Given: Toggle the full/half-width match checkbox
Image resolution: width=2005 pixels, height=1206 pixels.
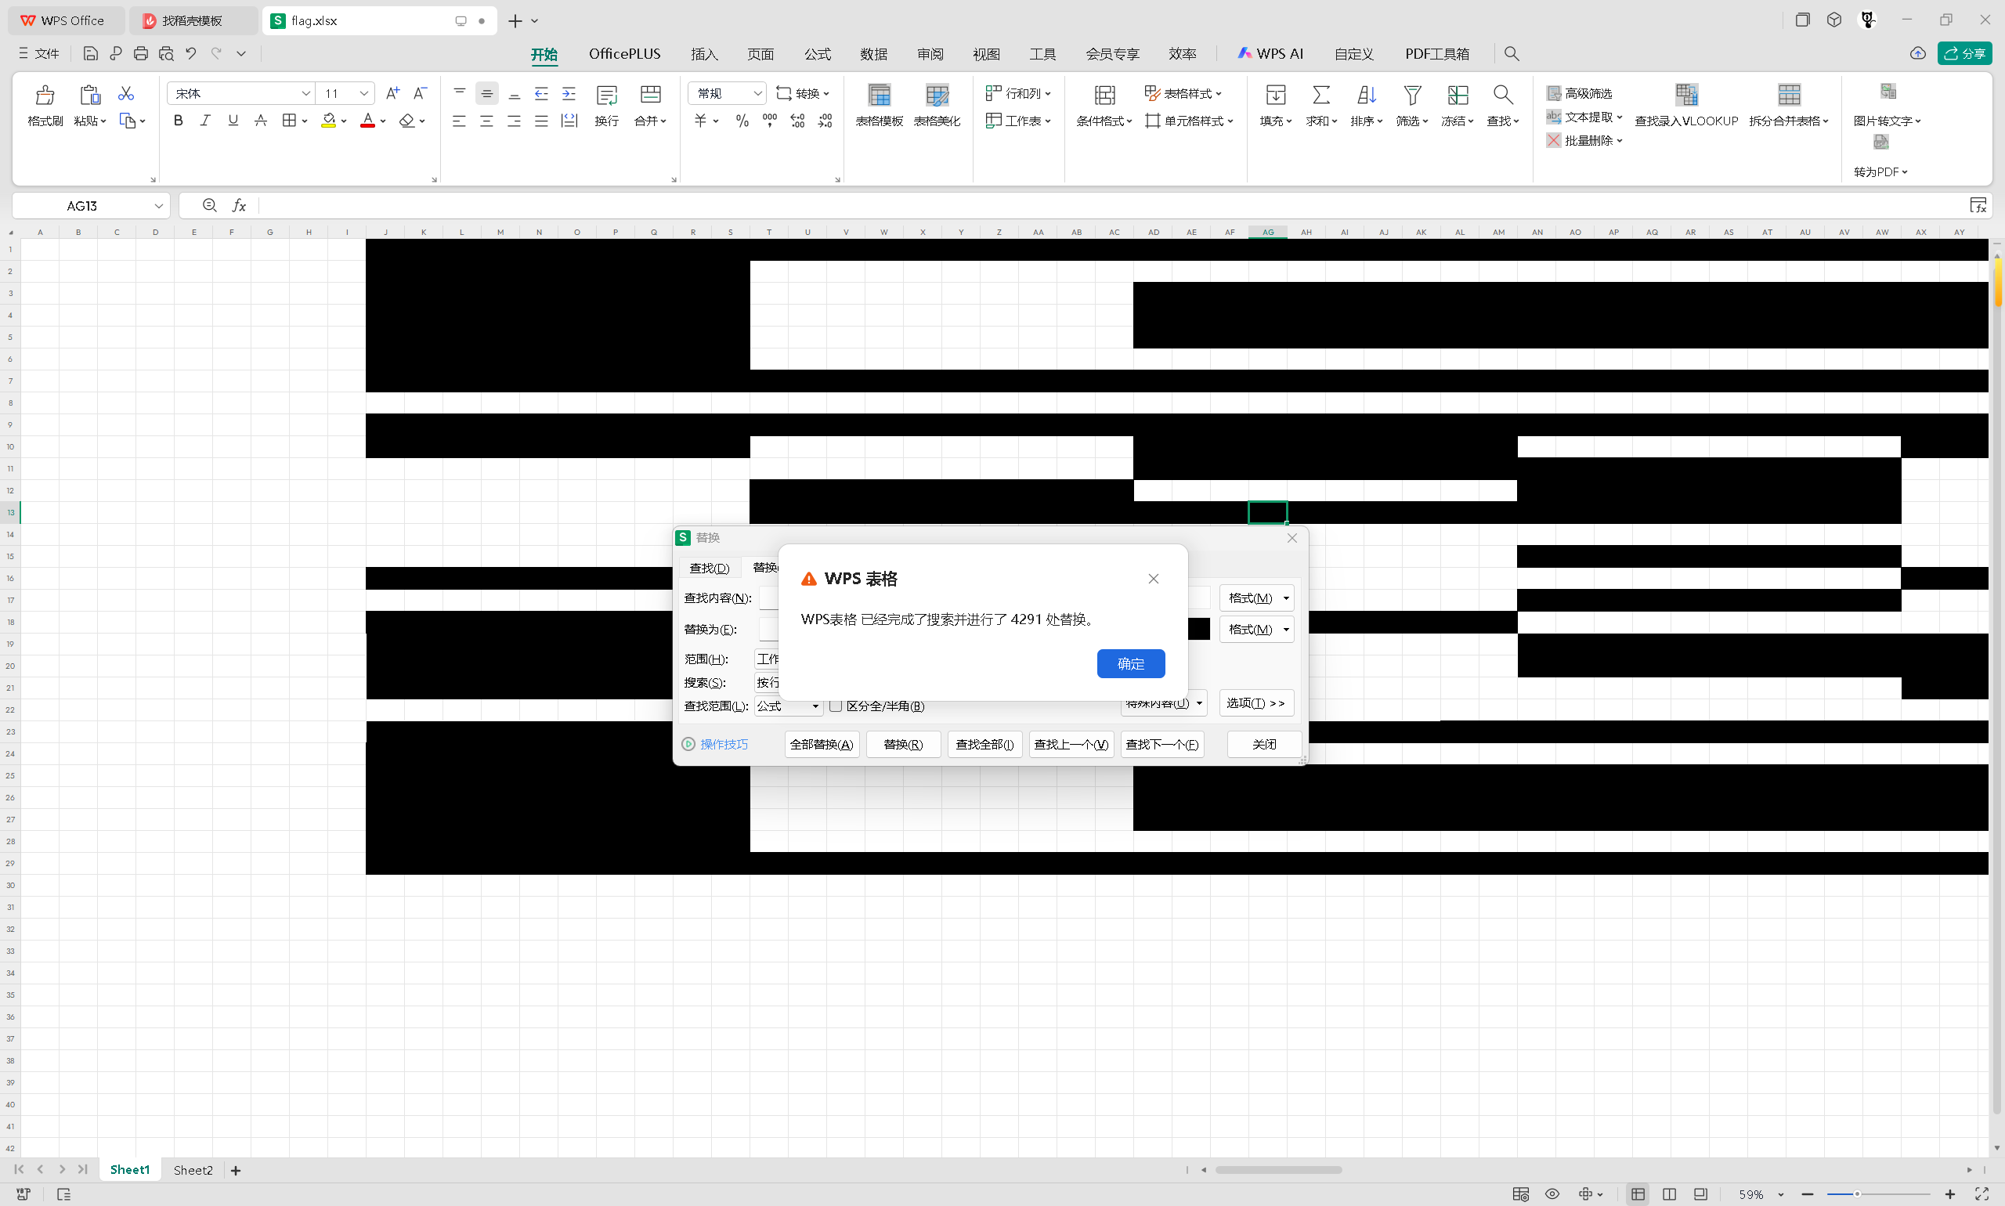Looking at the screenshot, I should [x=836, y=706].
